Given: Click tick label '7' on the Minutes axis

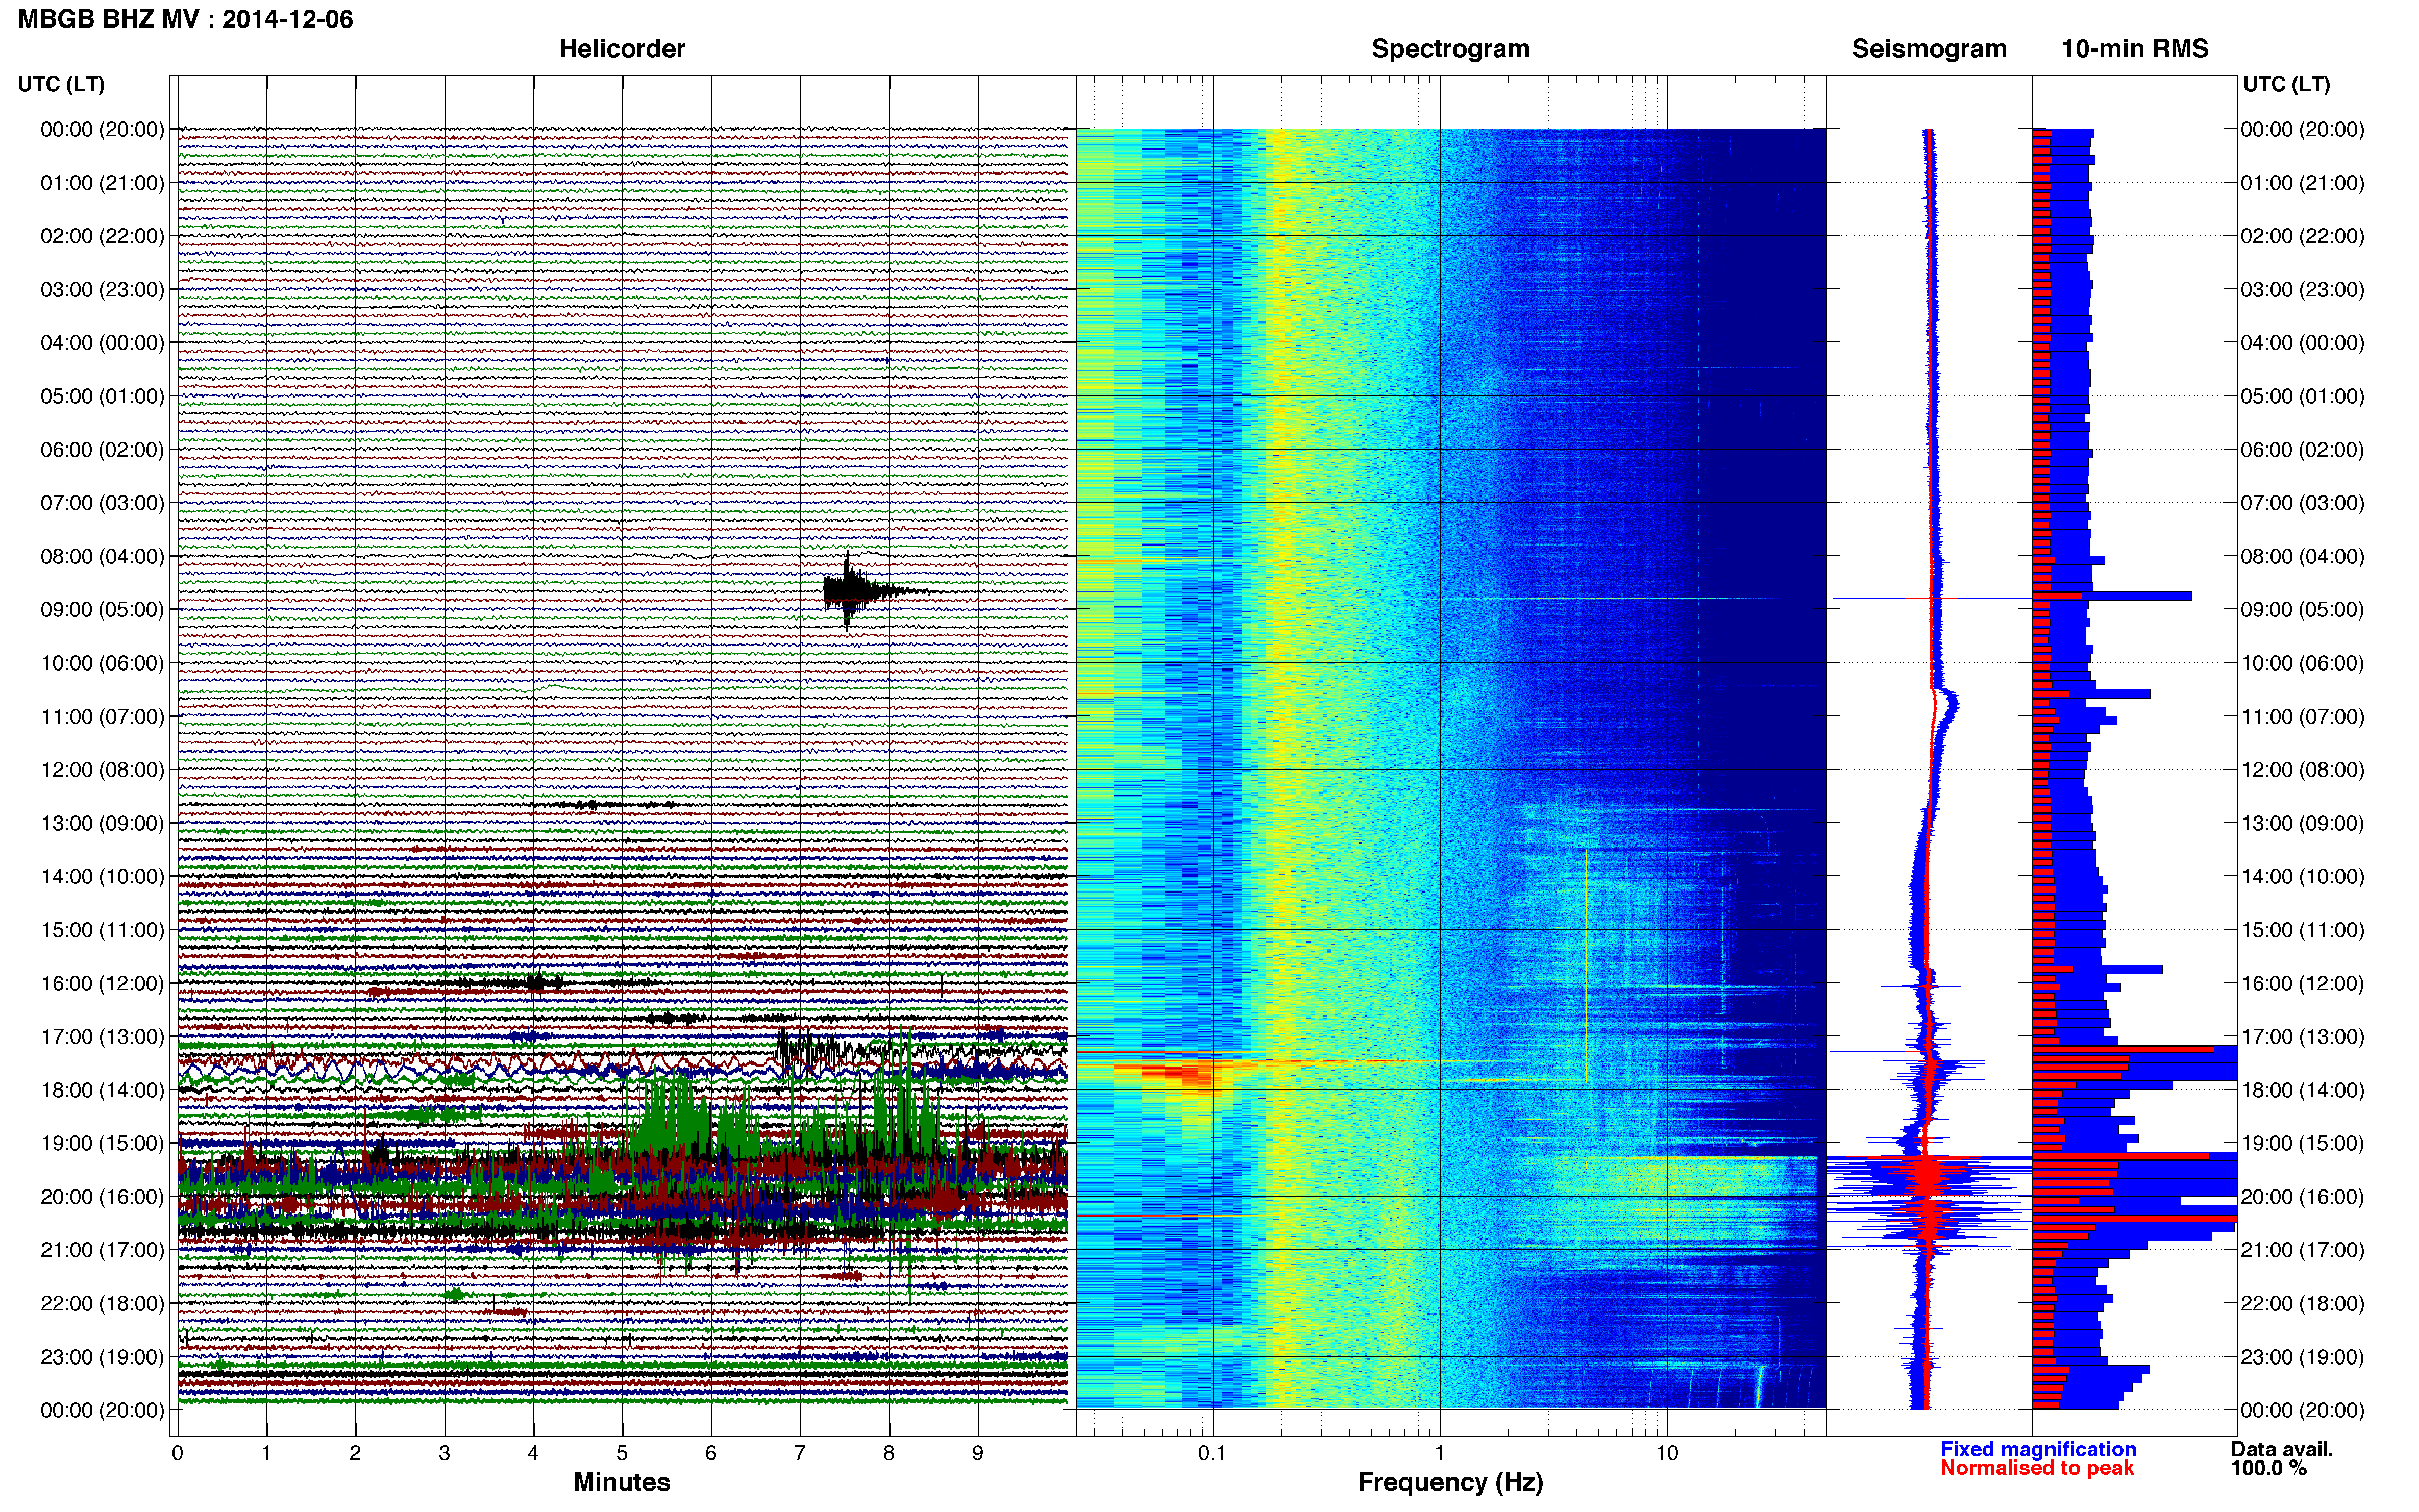Looking at the screenshot, I should (x=800, y=1453).
